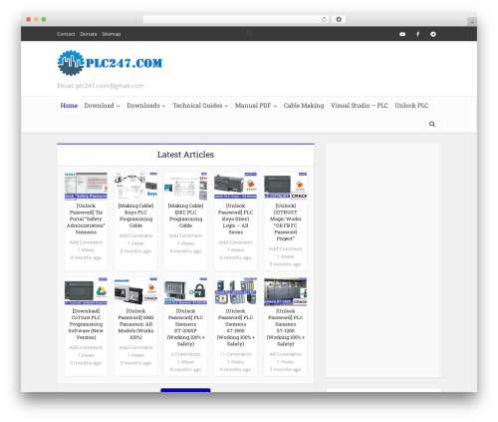This screenshot has height=422, width=498.
Task: Open the Donate link
Action: point(89,34)
